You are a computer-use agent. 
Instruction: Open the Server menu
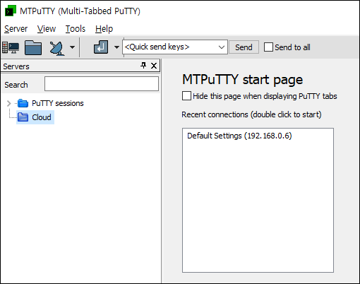16,29
